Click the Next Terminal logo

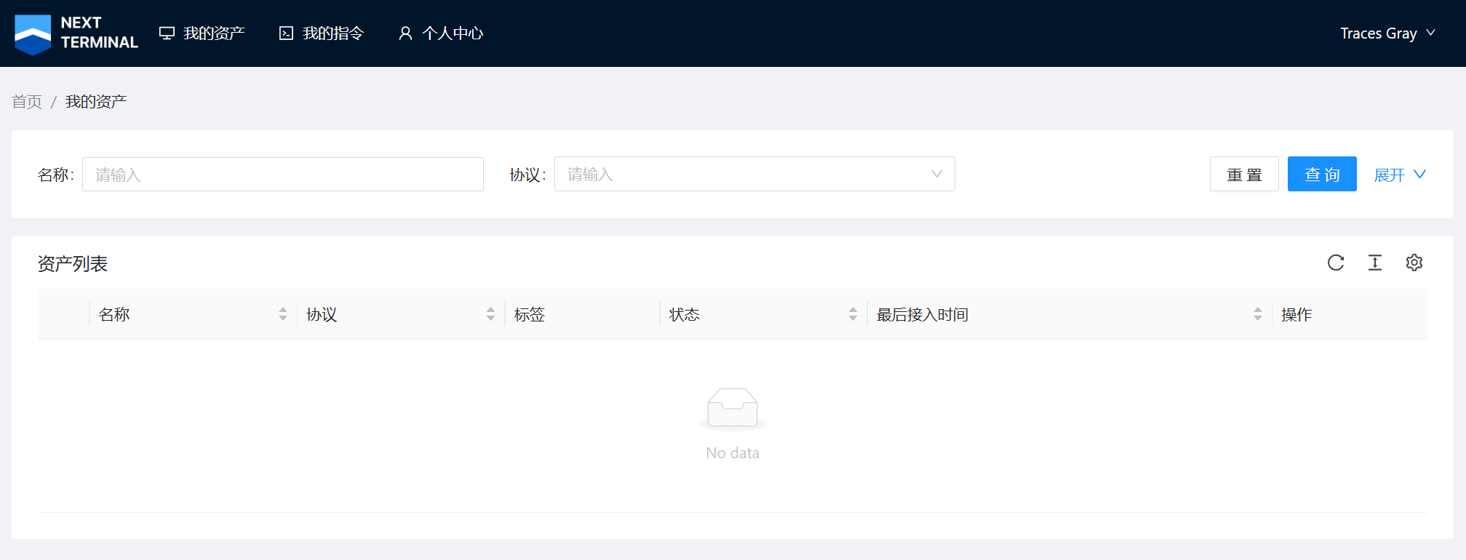pyautogui.click(x=76, y=33)
